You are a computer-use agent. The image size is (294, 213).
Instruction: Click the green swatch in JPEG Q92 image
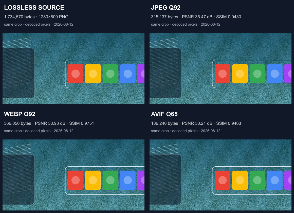point(257,74)
